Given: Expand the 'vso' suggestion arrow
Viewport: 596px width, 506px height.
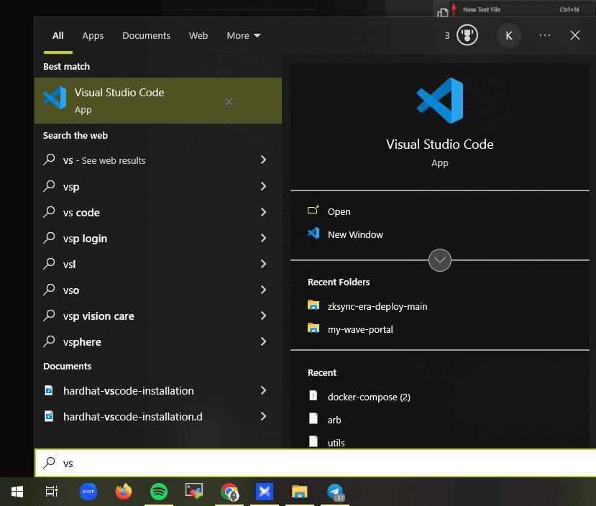Looking at the screenshot, I should pos(263,290).
